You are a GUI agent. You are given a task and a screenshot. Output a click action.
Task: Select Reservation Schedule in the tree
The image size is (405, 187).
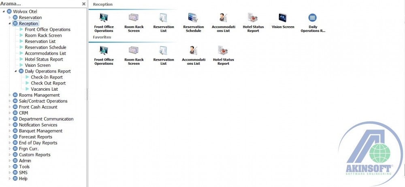(45, 47)
